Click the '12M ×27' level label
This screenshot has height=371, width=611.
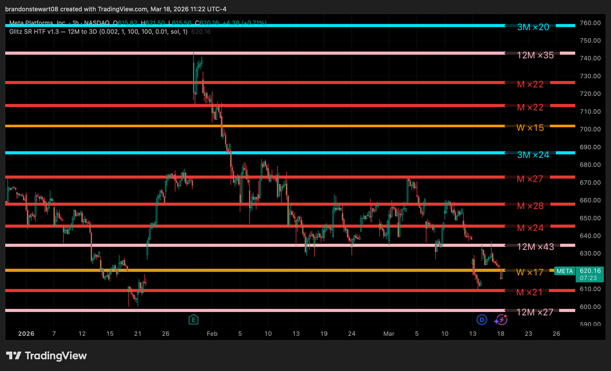click(535, 312)
